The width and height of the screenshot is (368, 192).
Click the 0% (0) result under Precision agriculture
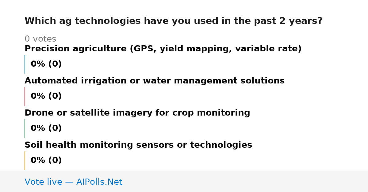point(46,64)
